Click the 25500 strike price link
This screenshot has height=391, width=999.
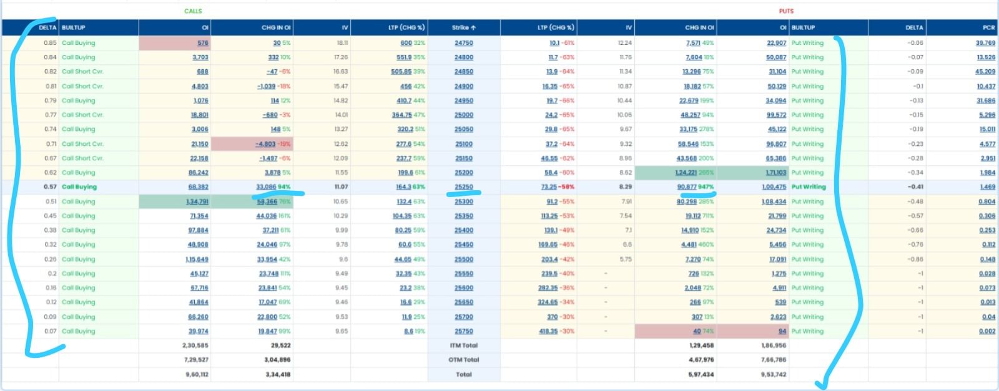pos(463,259)
